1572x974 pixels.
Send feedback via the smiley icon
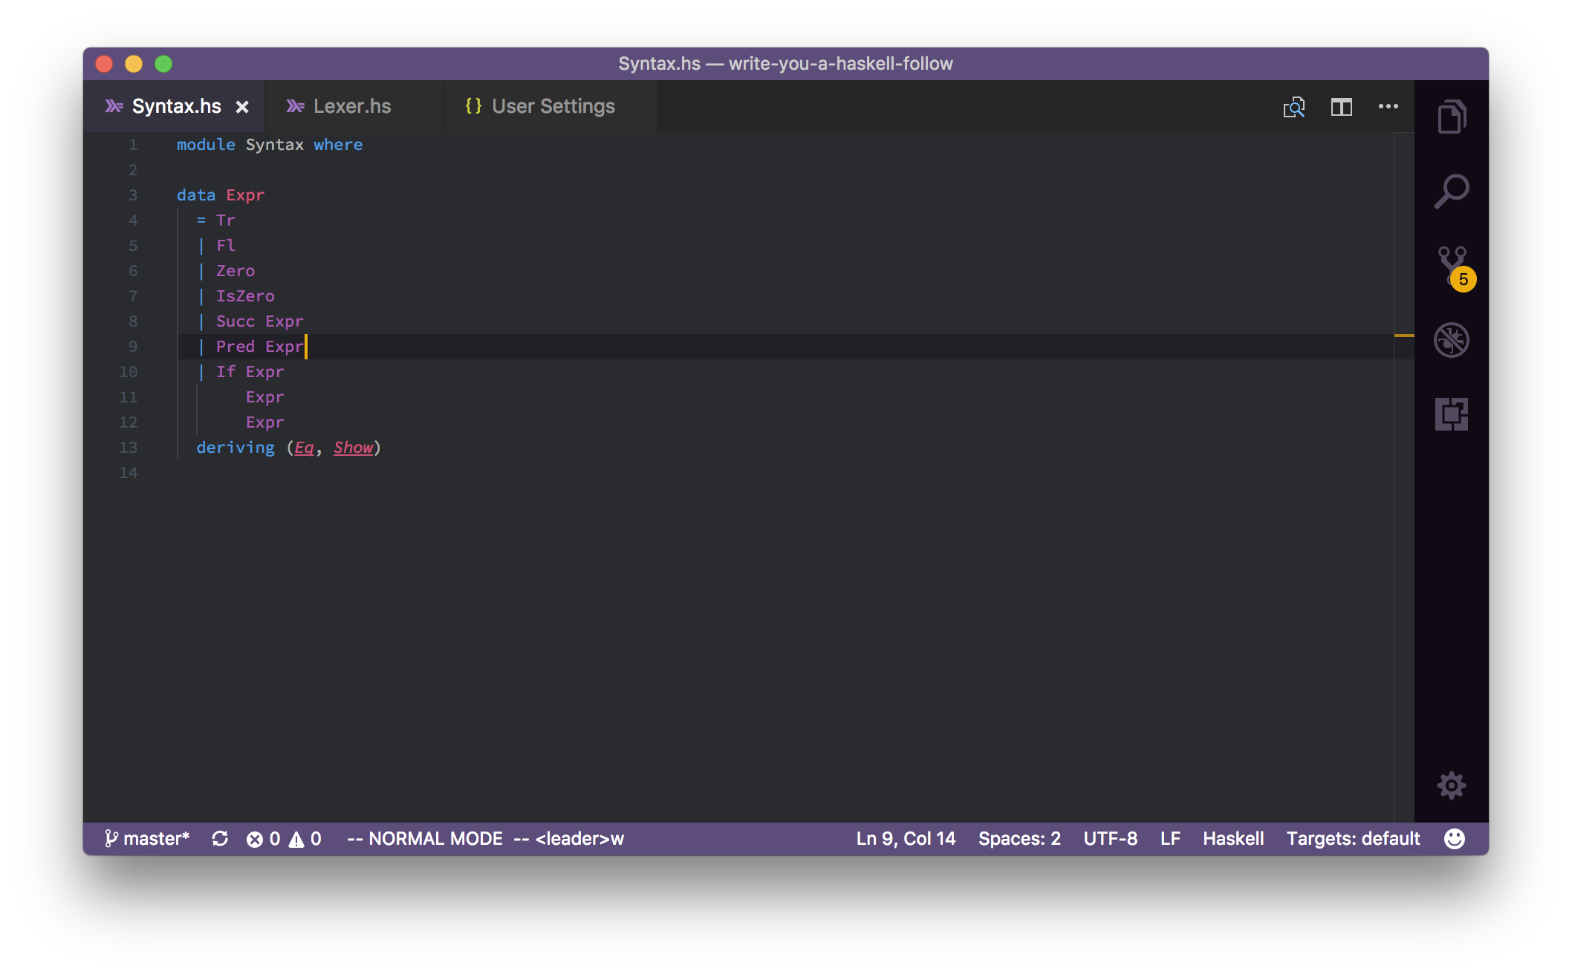1454,838
